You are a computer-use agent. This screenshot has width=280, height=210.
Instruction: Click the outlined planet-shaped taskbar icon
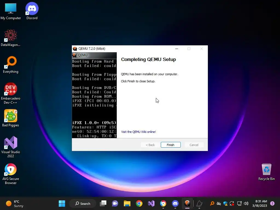tap(199, 203)
